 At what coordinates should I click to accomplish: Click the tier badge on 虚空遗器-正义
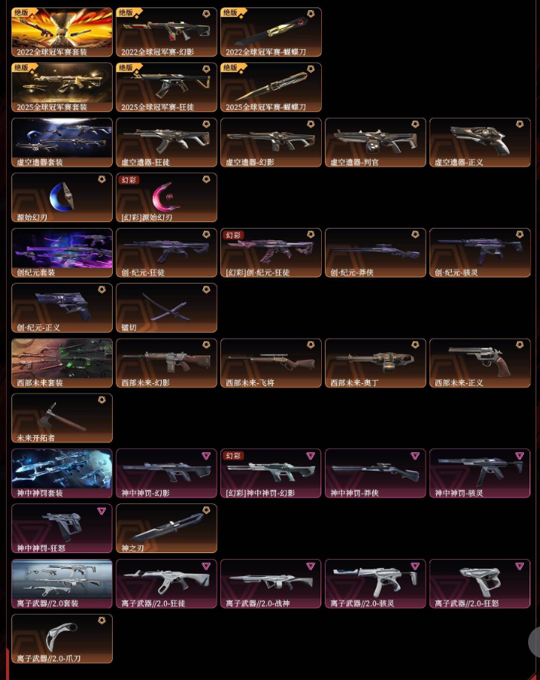click(520, 124)
